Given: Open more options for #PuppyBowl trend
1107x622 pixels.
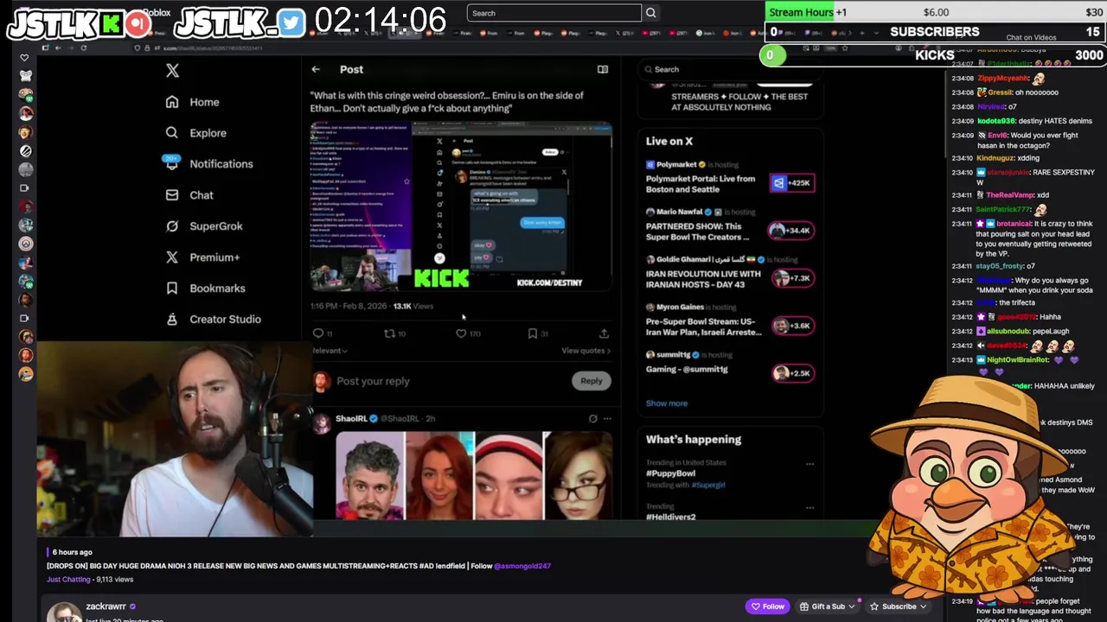Looking at the screenshot, I should [809, 464].
